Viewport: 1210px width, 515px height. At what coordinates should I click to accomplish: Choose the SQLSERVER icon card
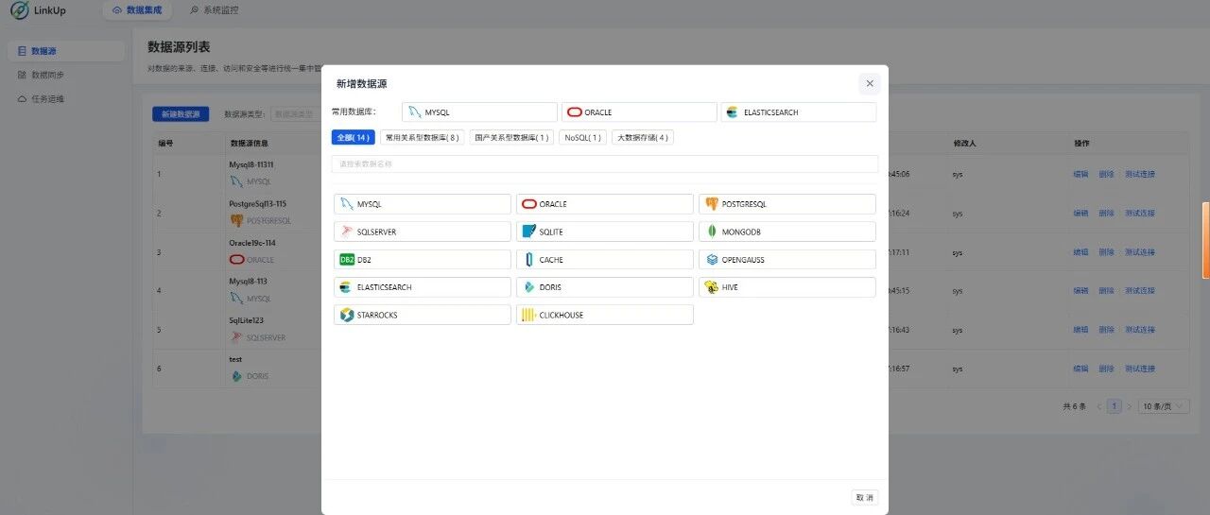423,232
